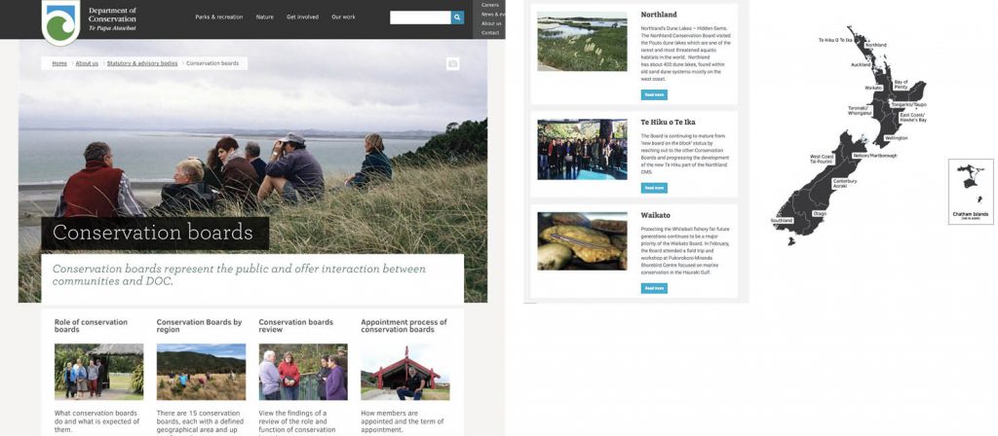This screenshot has height=436, width=998.
Task: Open the Our work menu
Action: click(344, 18)
